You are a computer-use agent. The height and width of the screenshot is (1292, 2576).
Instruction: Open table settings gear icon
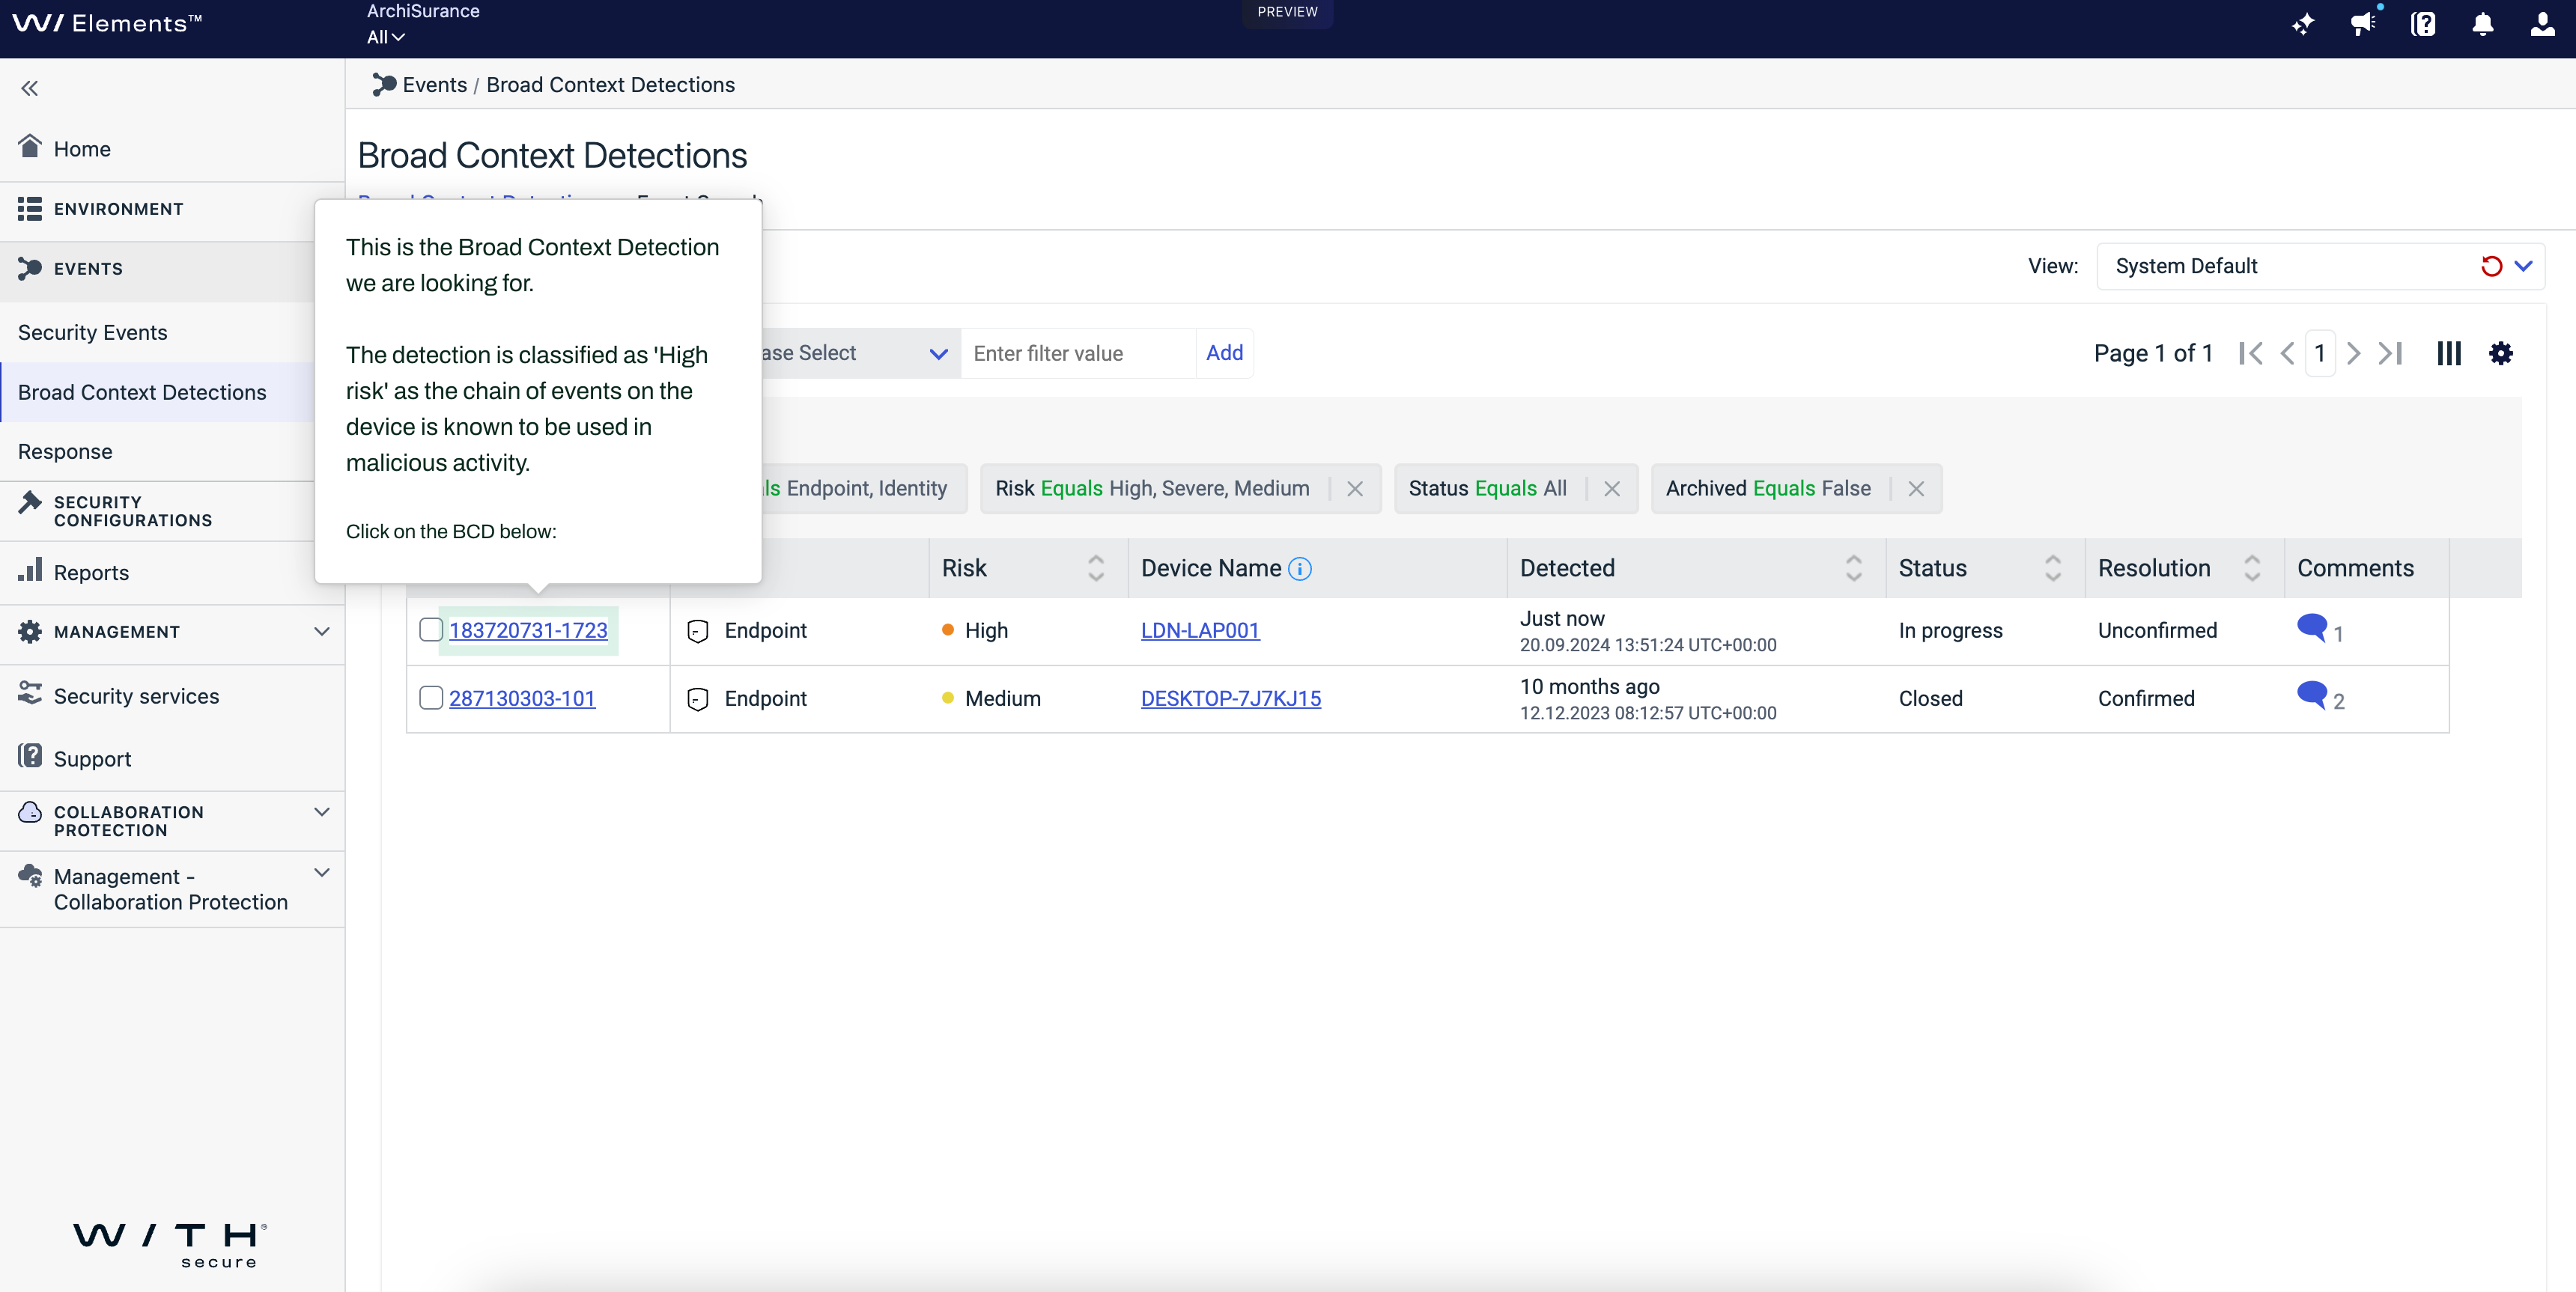point(2500,353)
